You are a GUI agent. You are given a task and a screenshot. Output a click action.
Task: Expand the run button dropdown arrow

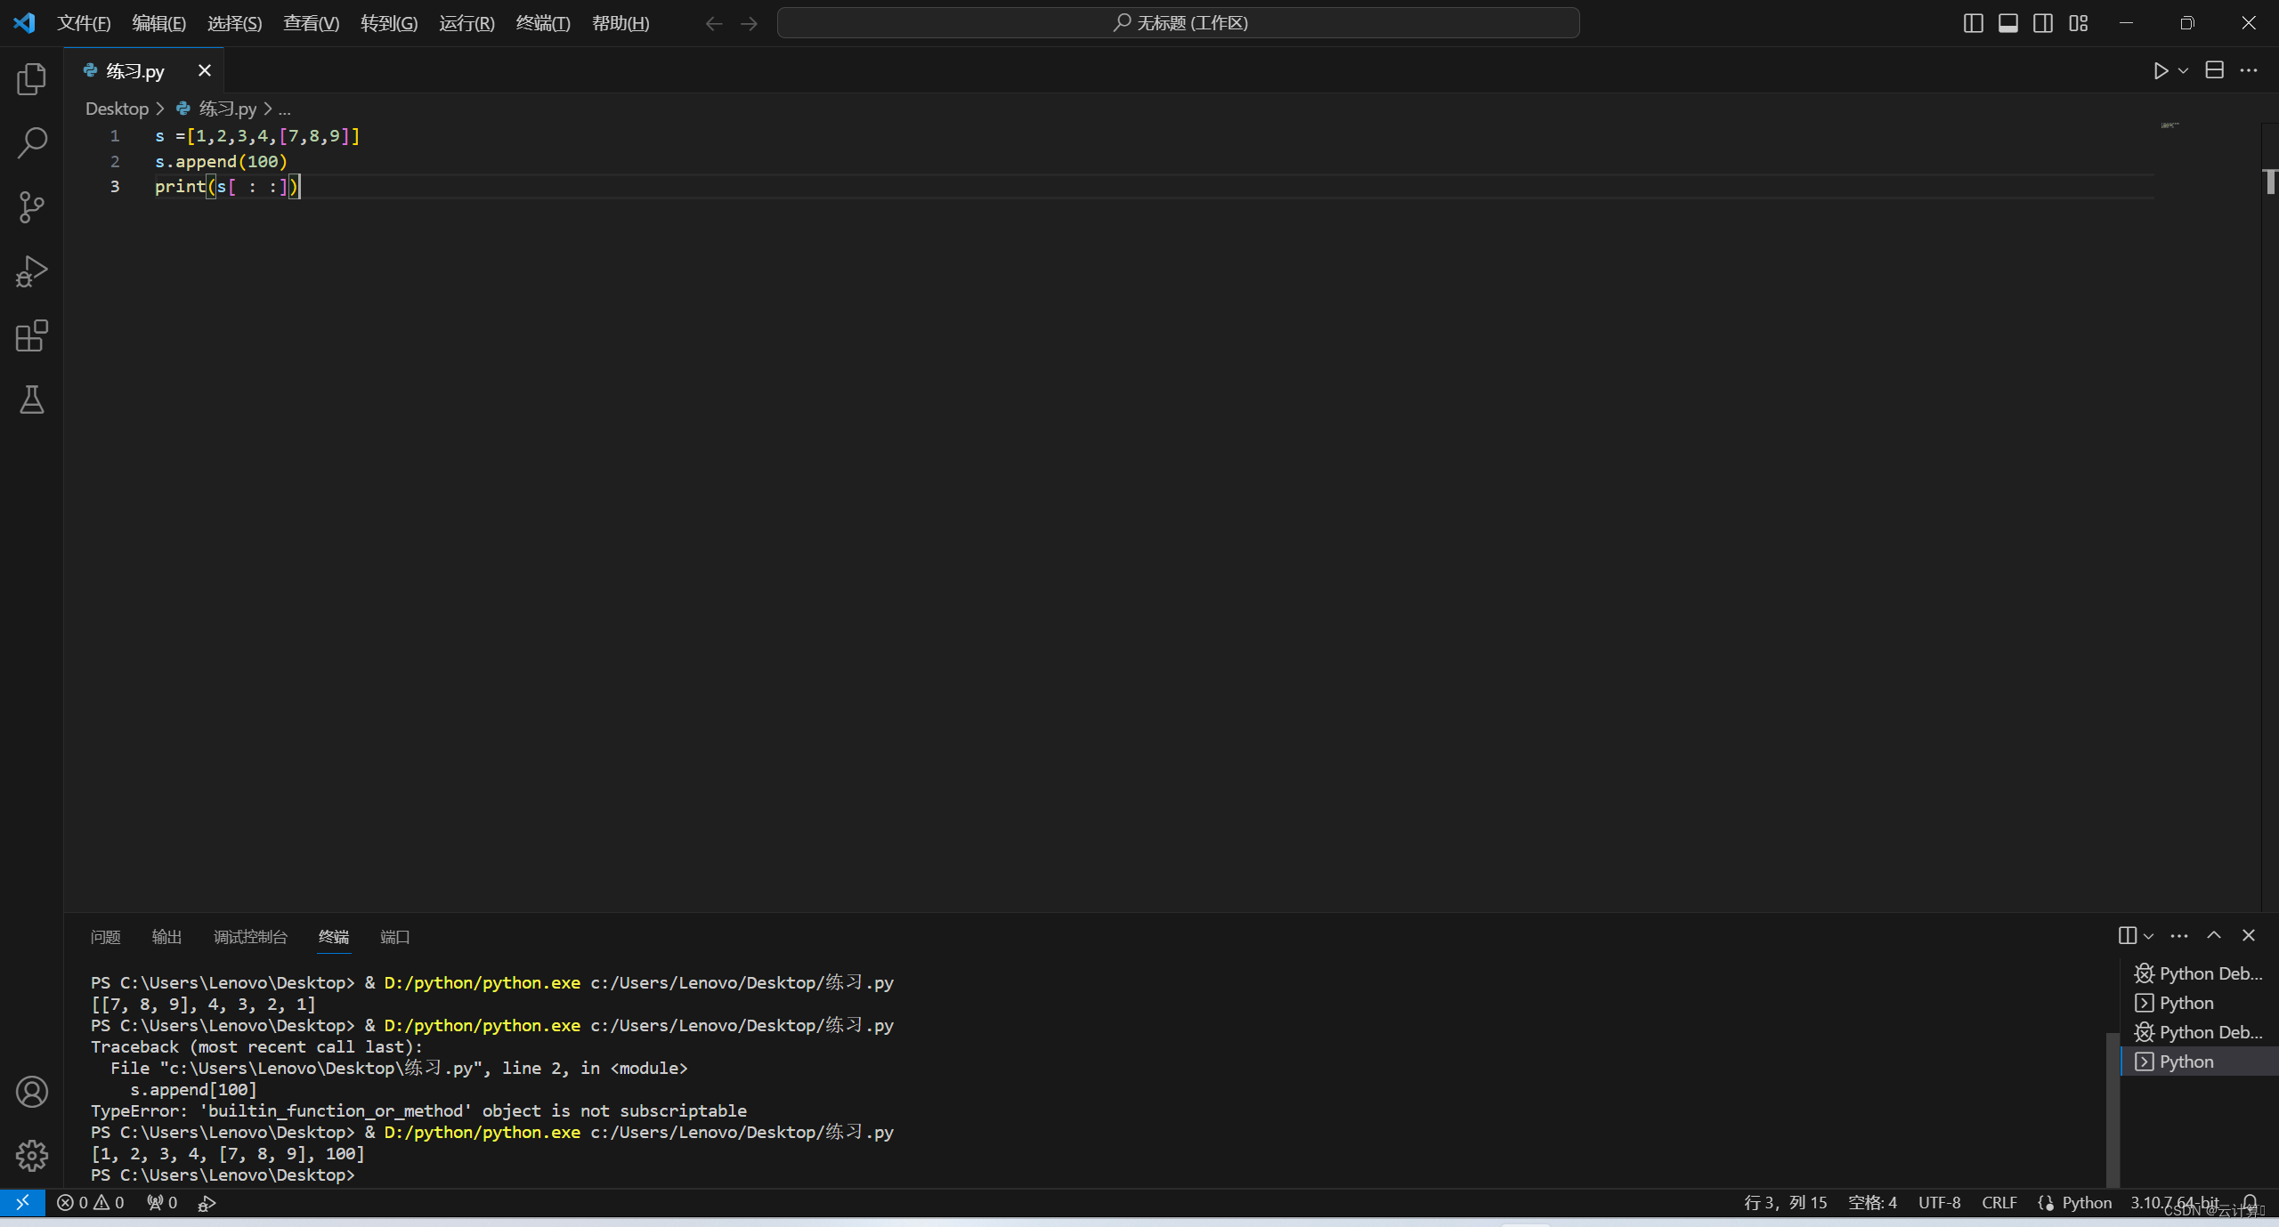point(2183,71)
